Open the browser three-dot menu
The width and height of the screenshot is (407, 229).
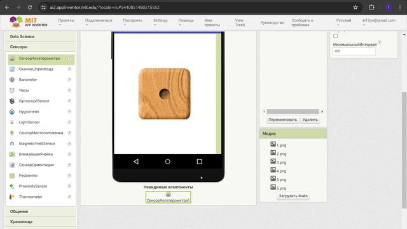[400, 7]
